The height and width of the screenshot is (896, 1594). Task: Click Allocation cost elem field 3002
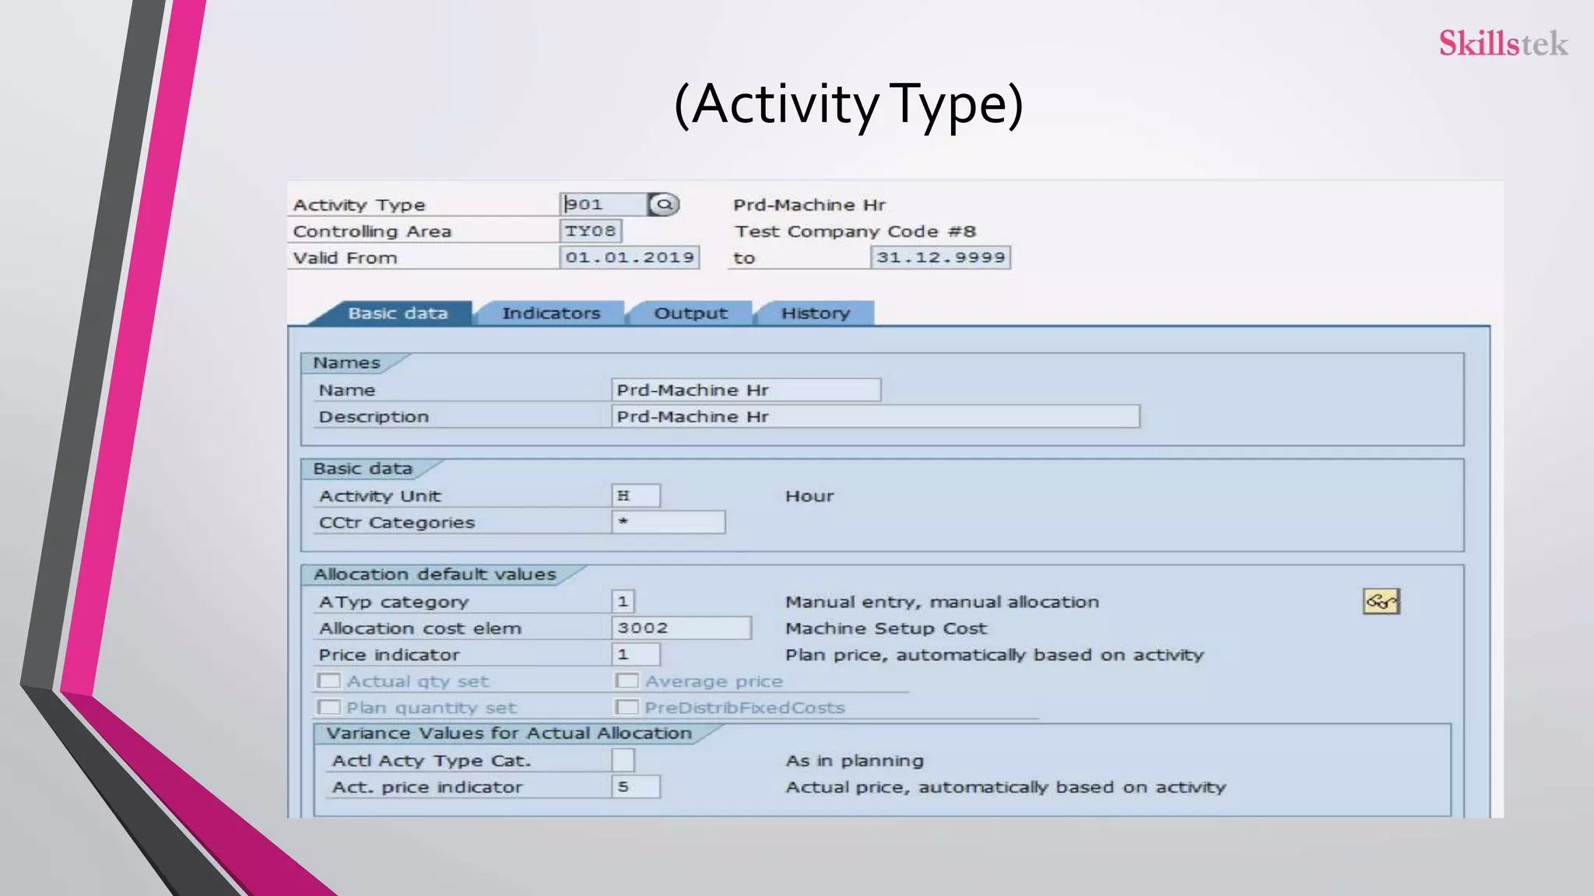point(682,628)
